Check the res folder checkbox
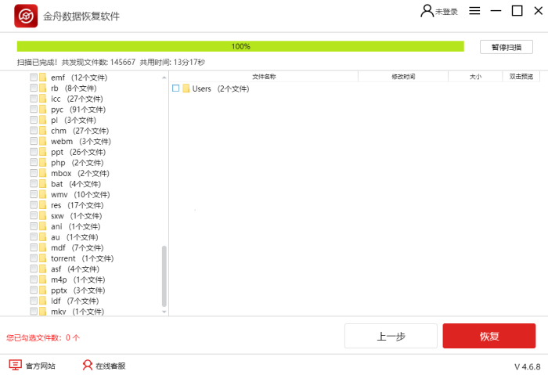 34,205
